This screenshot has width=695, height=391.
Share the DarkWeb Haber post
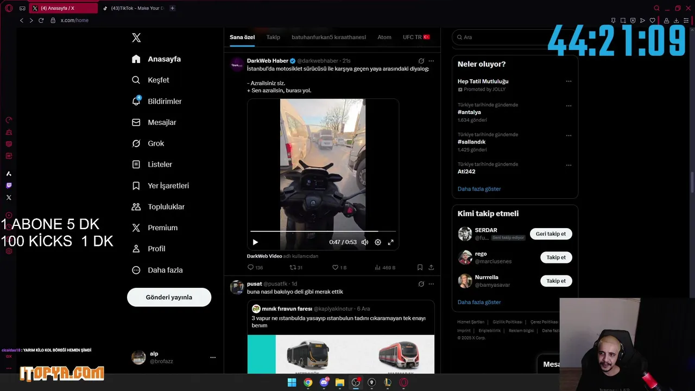[x=431, y=267]
